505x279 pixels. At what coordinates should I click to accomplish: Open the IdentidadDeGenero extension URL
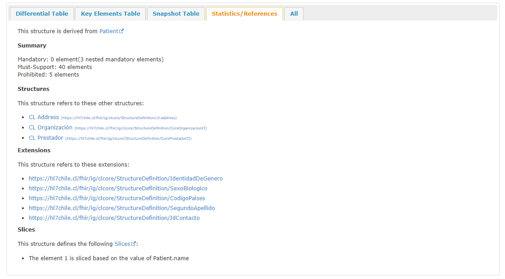[x=126, y=179]
